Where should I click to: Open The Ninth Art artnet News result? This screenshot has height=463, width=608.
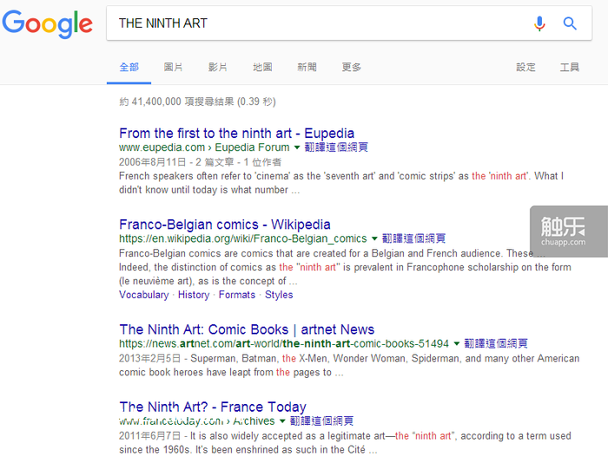(247, 329)
